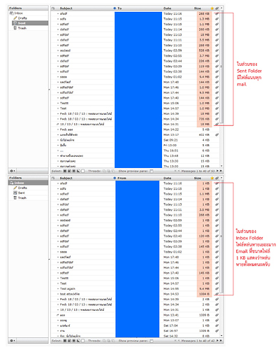Open Drafts folder with pencil icon in Sent-selected pane
Viewport: 278px width, 350px height.
(x=20, y=18)
